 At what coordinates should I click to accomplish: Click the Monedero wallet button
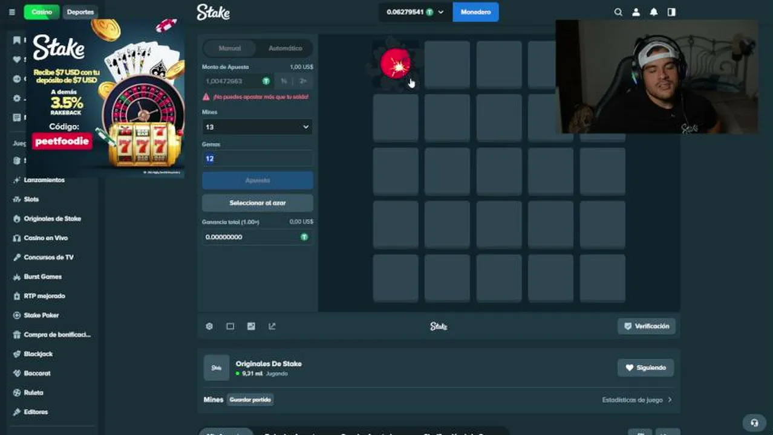475,12
